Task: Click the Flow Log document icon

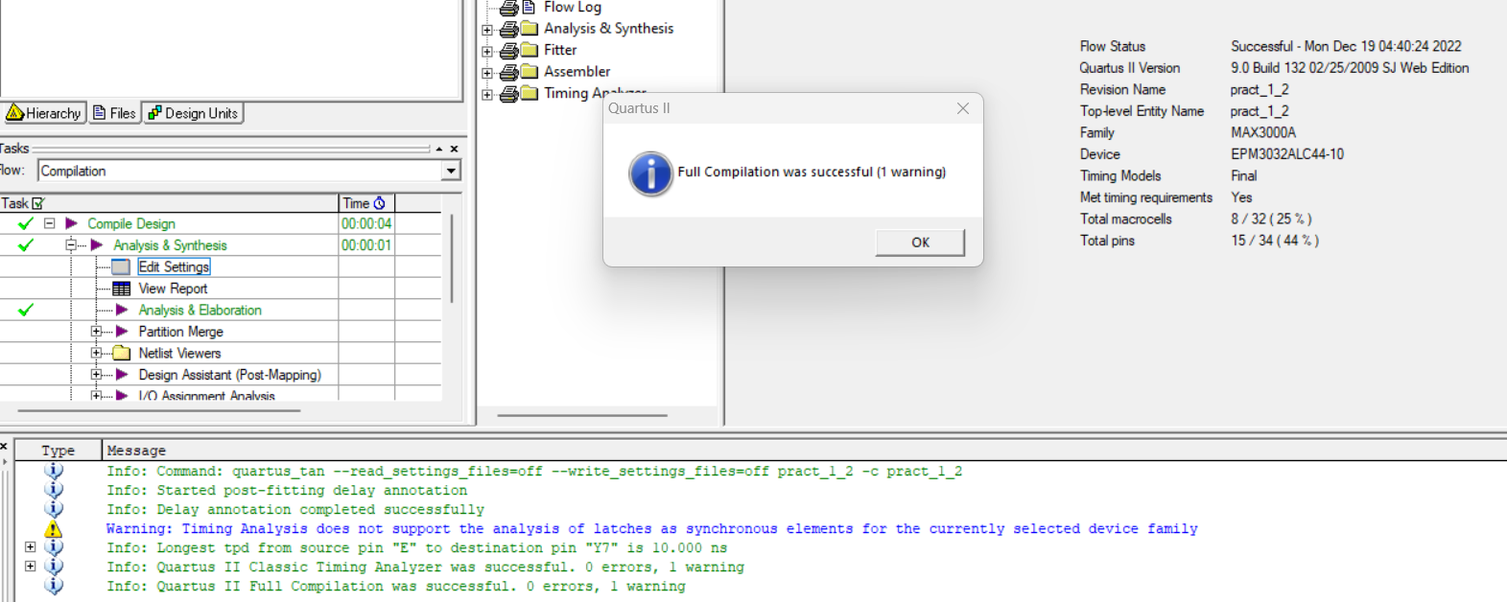Action: tap(529, 7)
